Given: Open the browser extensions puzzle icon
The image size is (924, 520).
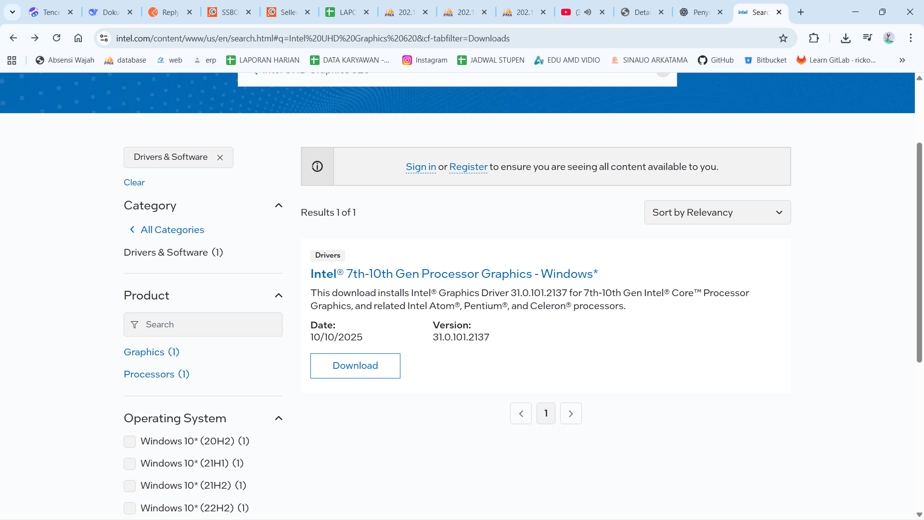Looking at the screenshot, I should point(814,38).
